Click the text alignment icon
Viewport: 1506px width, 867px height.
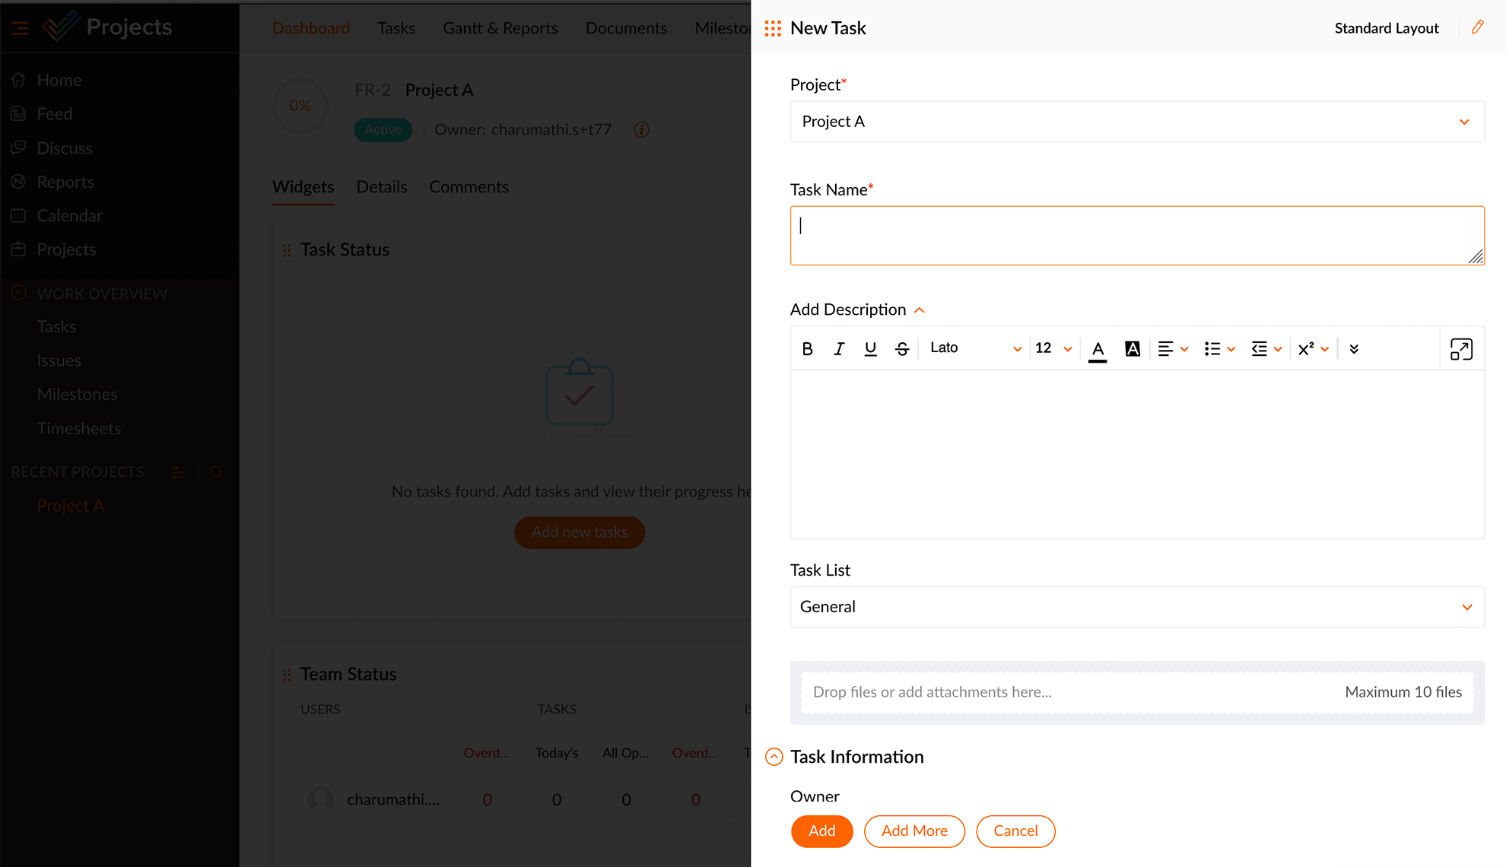click(x=1164, y=348)
